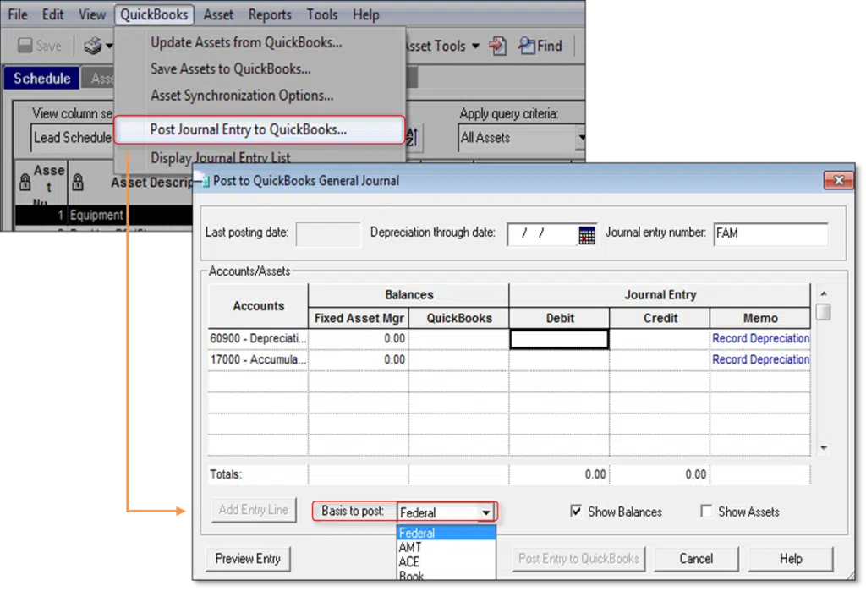
Task: Click Record Depreciation memo for 60900
Action: [x=760, y=338]
